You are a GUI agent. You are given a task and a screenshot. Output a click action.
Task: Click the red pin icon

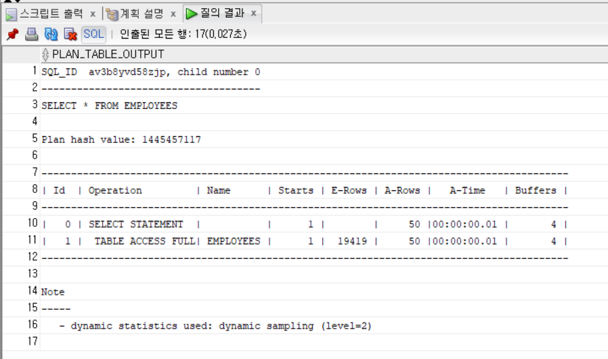tap(13, 34)
